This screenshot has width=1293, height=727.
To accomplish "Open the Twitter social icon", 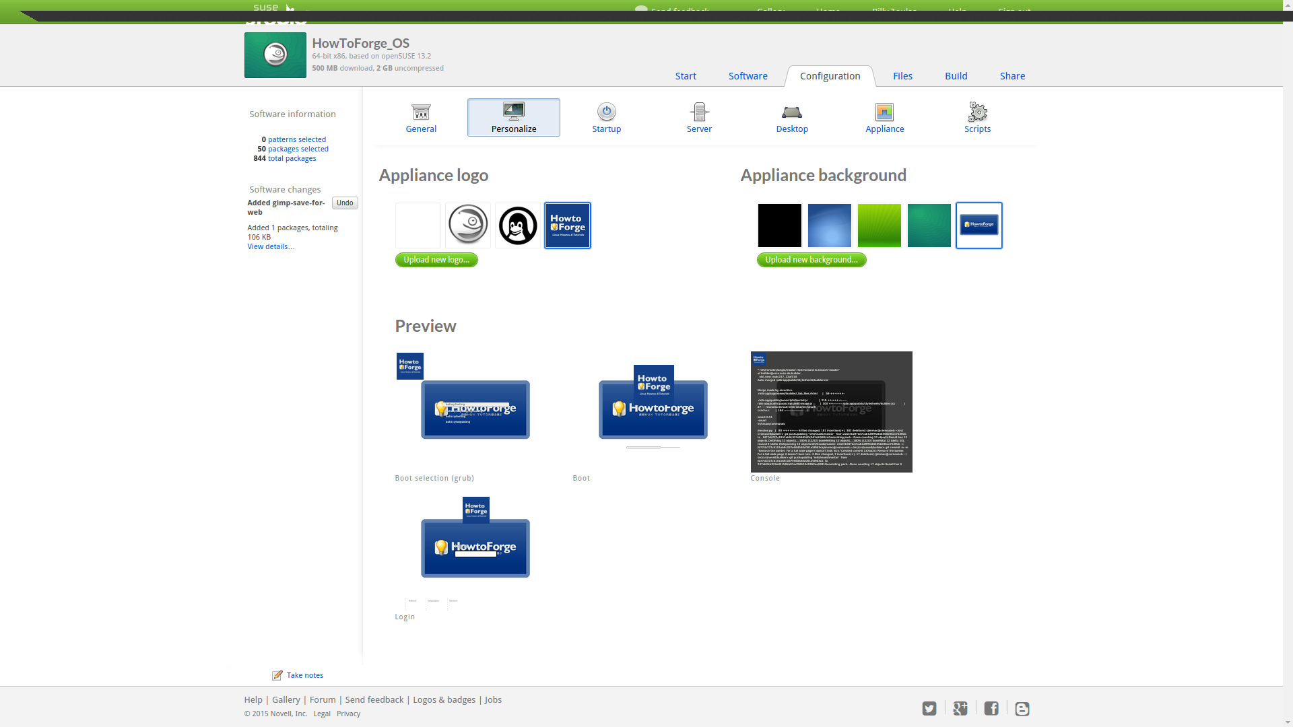I will coord(929,709).
